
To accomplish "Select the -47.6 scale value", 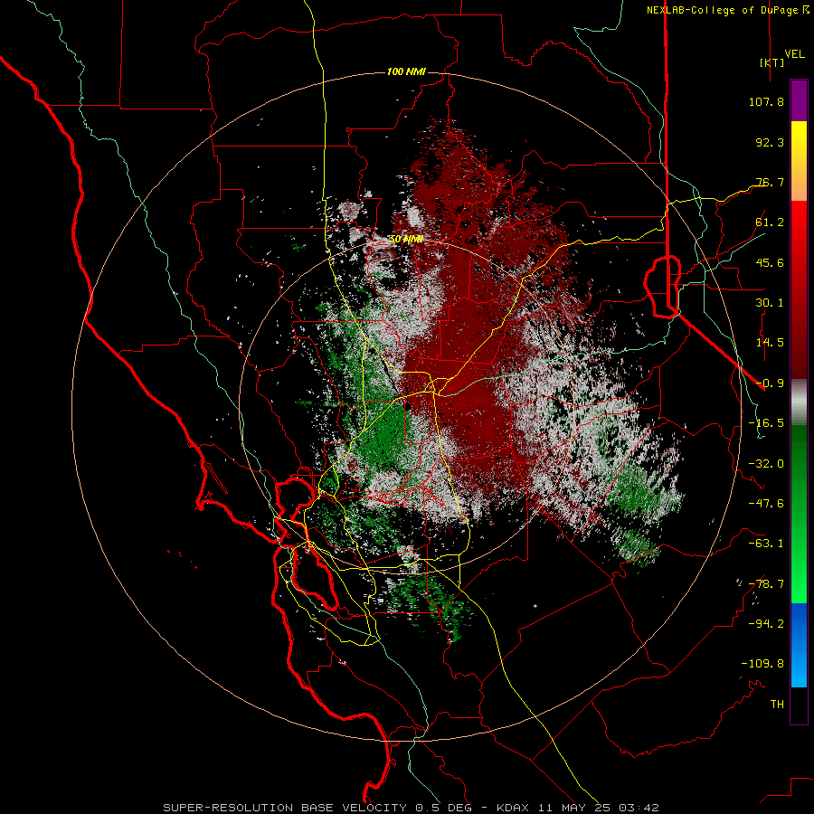I will tap(766, 504).
